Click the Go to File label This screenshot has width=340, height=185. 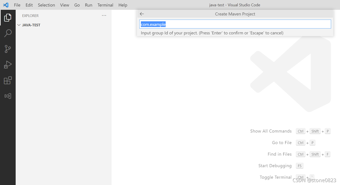coord(282,143)
